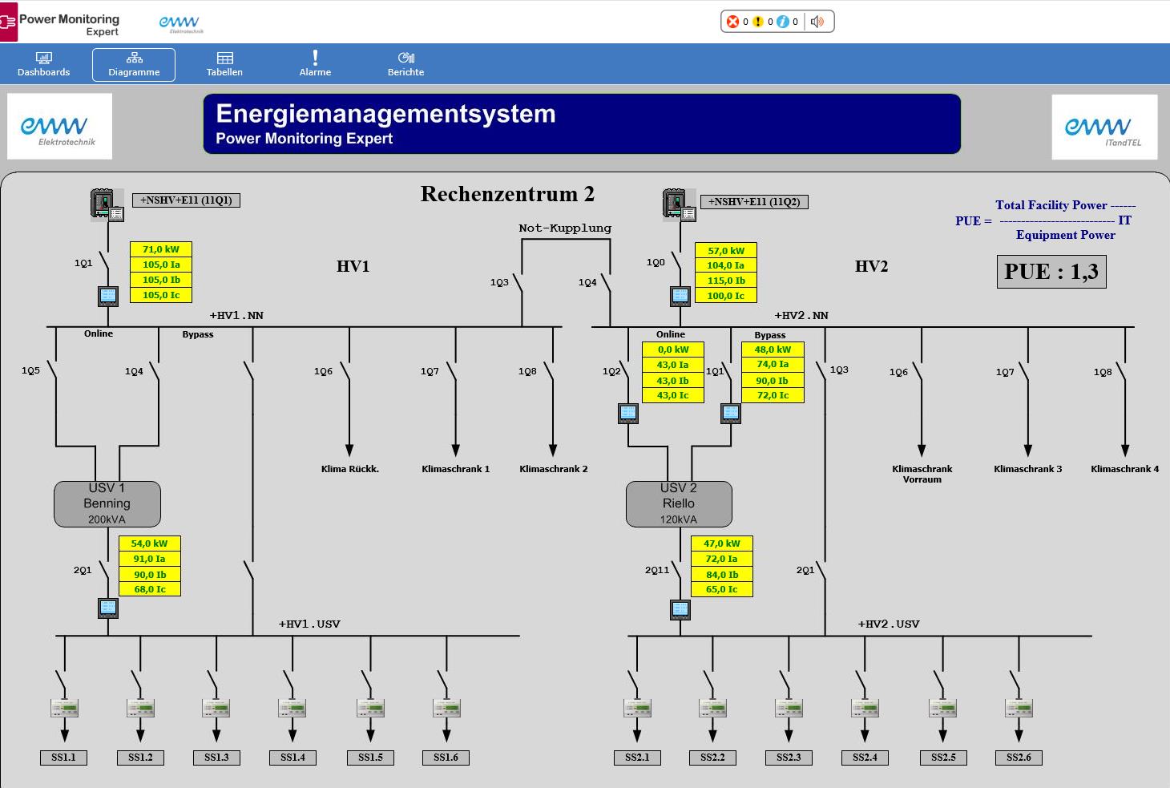The width and height of the screenshot is (1170, 788).
Task: Click the Klimaschrank Vorraum label
Action: coord(922,474)
